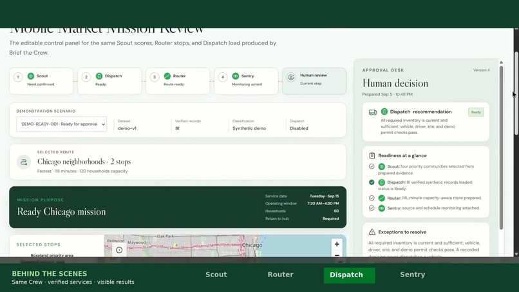The image size is (519, 292).
Task: Open the Human review current step card
Action: pyautogui.click(x=314, y=81)
